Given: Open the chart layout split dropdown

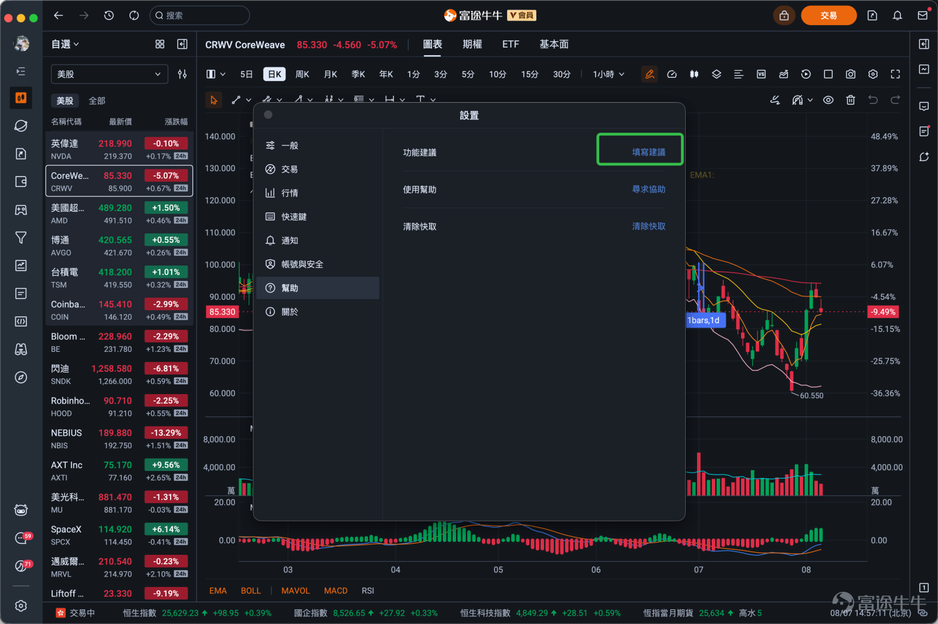Looking at the screenshot, I should click(216, 74).
